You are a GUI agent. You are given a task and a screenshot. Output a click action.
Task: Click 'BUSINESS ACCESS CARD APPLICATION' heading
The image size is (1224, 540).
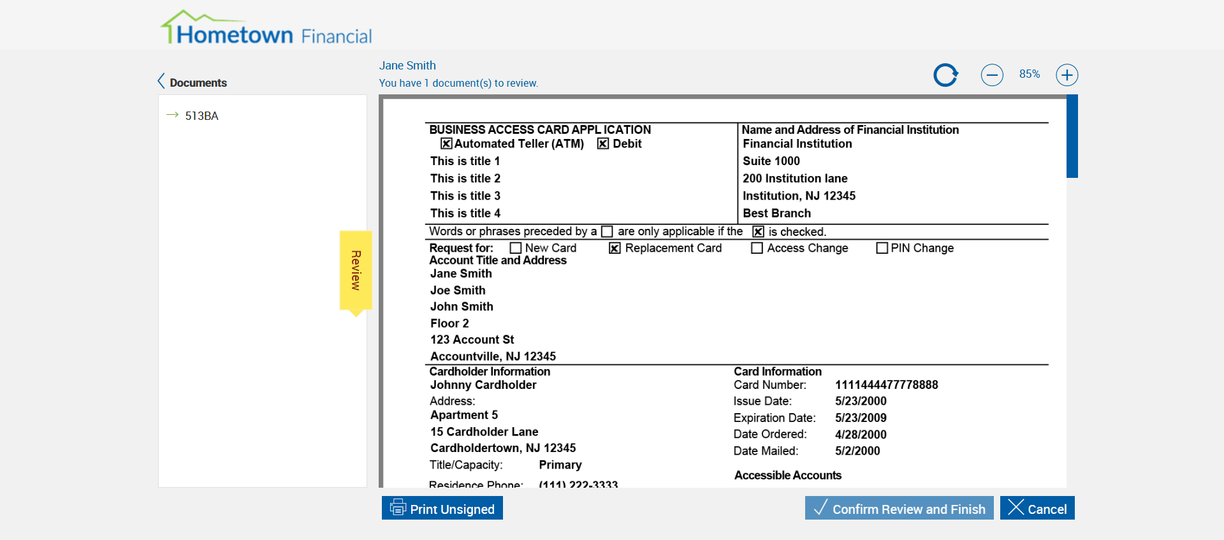540,129
